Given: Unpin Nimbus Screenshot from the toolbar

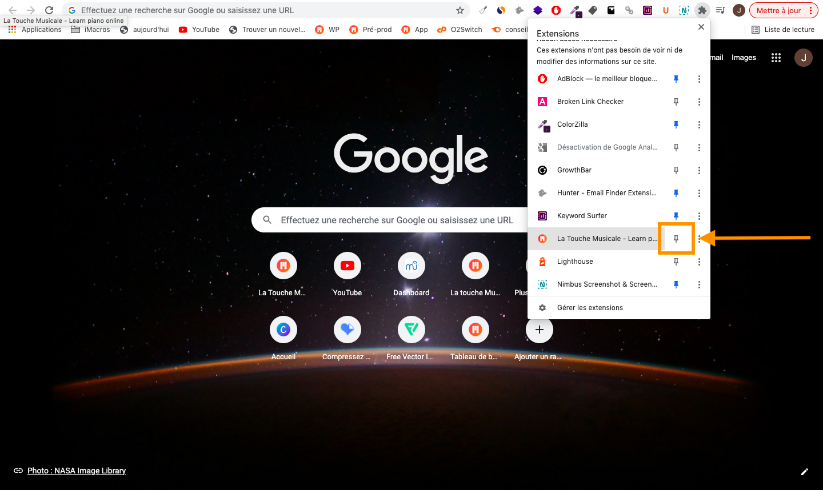Looking at the screenshot, I should [x=676, y=284].
